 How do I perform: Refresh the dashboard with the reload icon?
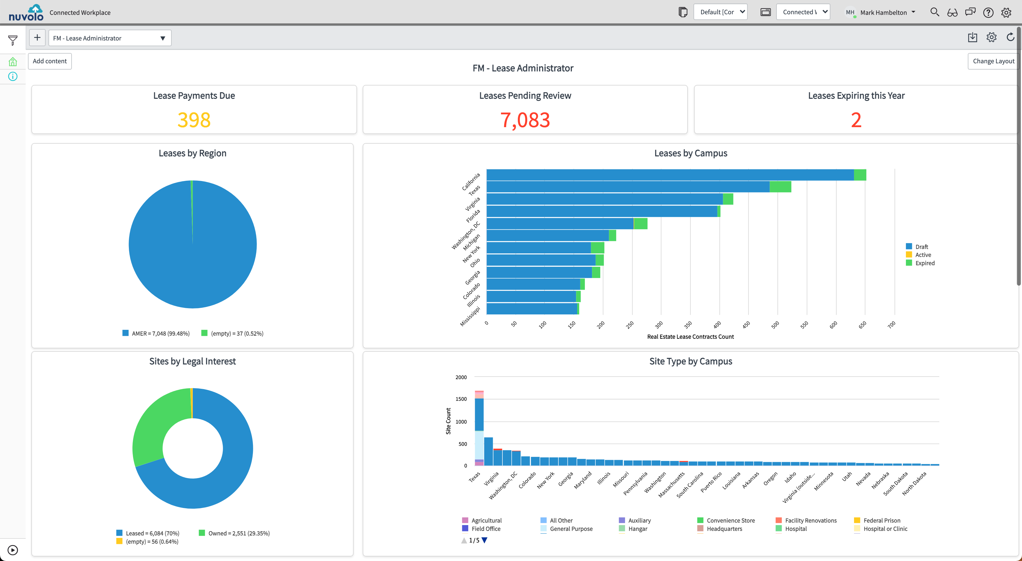(x=1011, y=37)
